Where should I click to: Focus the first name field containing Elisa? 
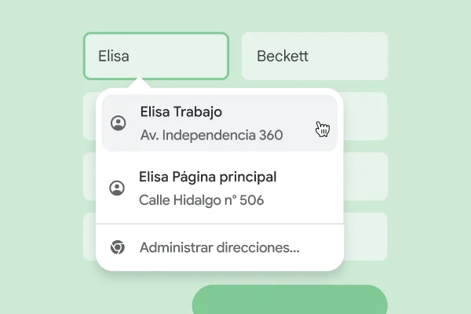click(155, 57)
